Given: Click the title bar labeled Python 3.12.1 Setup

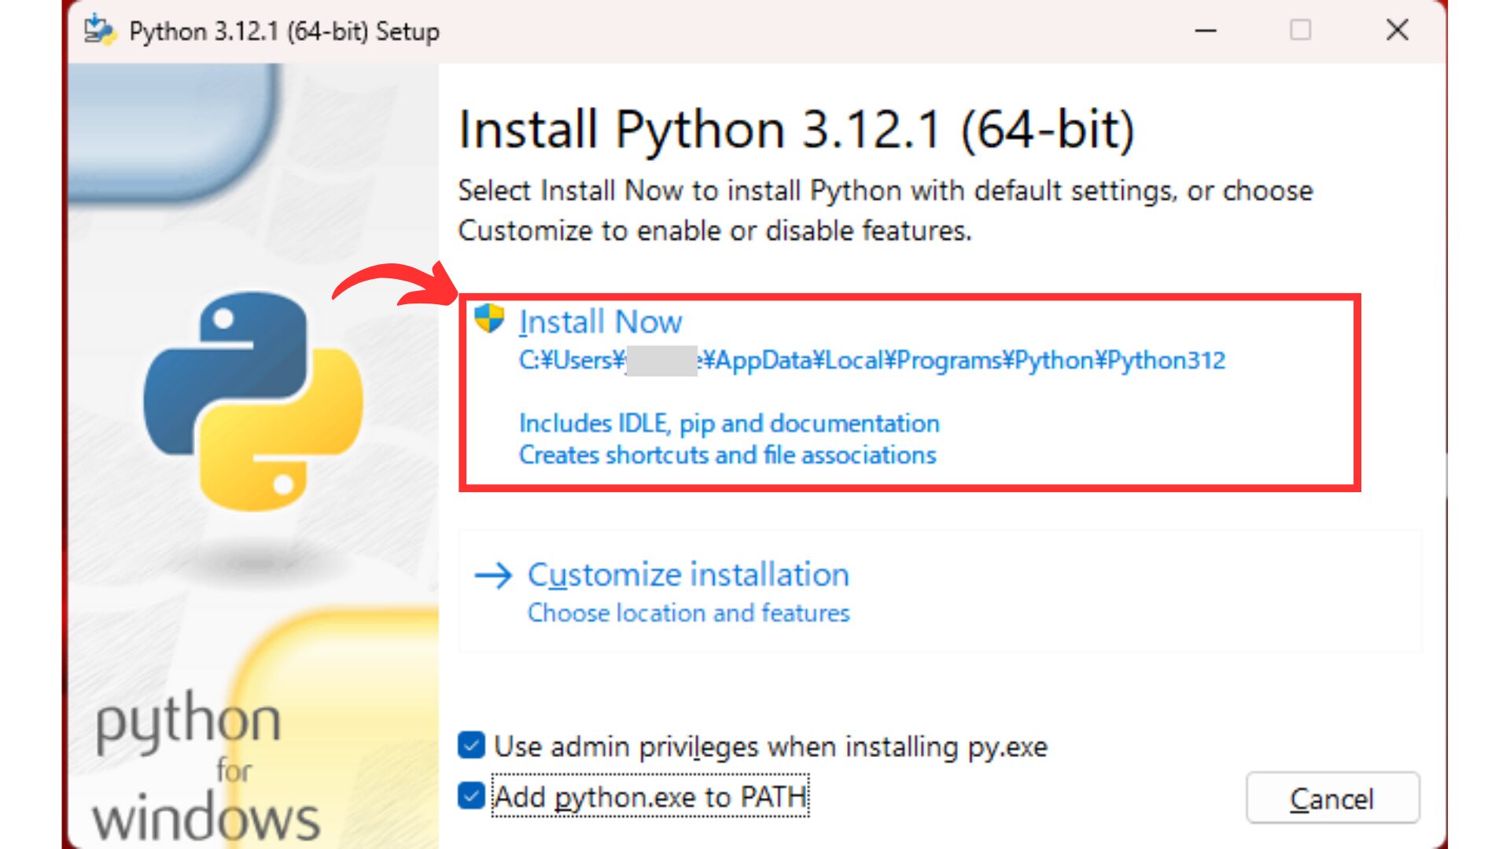Looking at the screenshot, I should 283,31.
